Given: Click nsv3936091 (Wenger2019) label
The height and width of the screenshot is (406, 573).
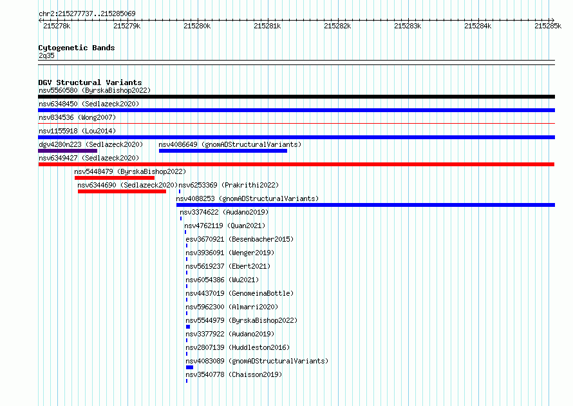Looking at the screenshot, I should click(230, 253).
